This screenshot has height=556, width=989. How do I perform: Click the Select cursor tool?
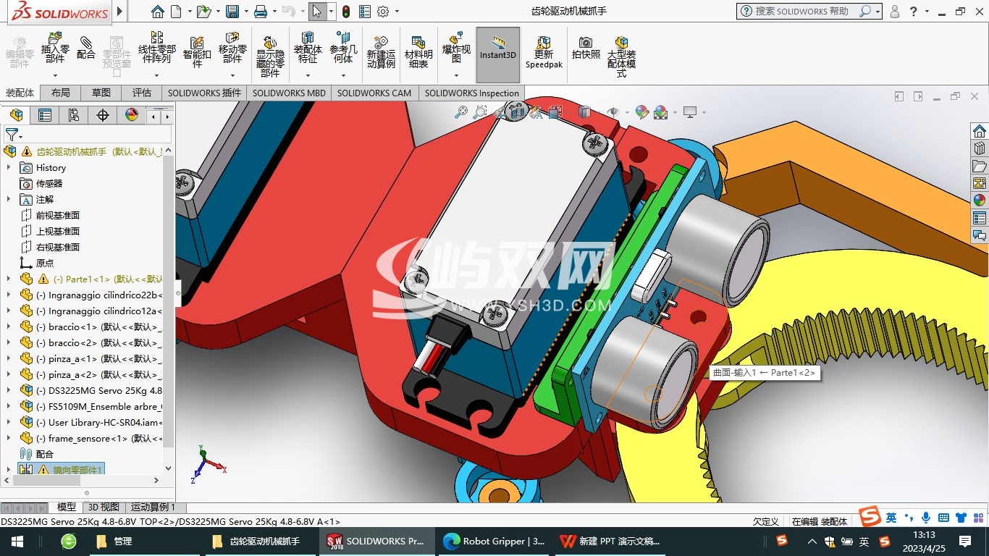point(316,12)
